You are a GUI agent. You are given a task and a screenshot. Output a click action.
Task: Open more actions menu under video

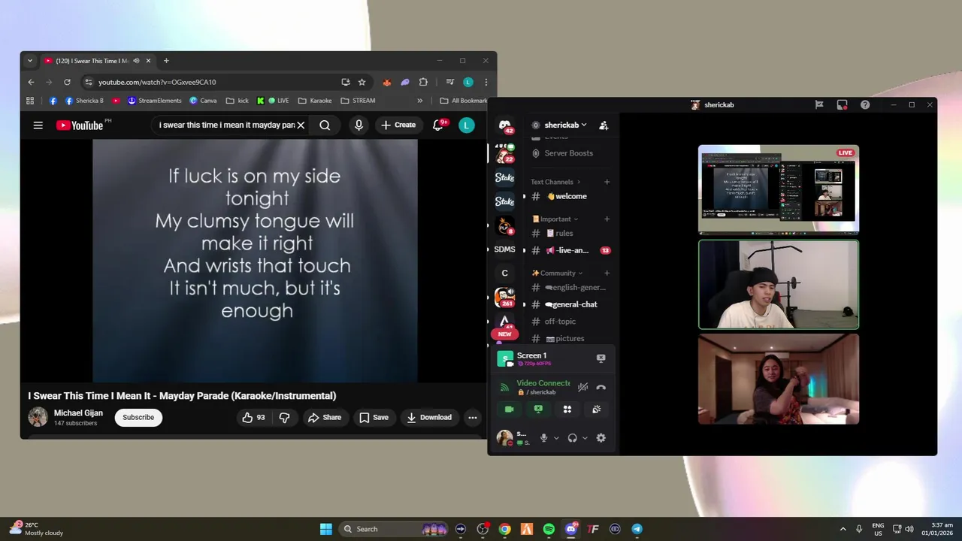coord(473,417)
